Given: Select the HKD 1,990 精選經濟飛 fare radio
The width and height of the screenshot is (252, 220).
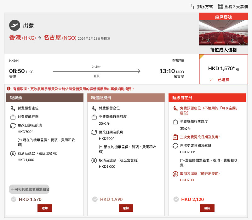Looking at the screenshot, I should pos(95,199).
